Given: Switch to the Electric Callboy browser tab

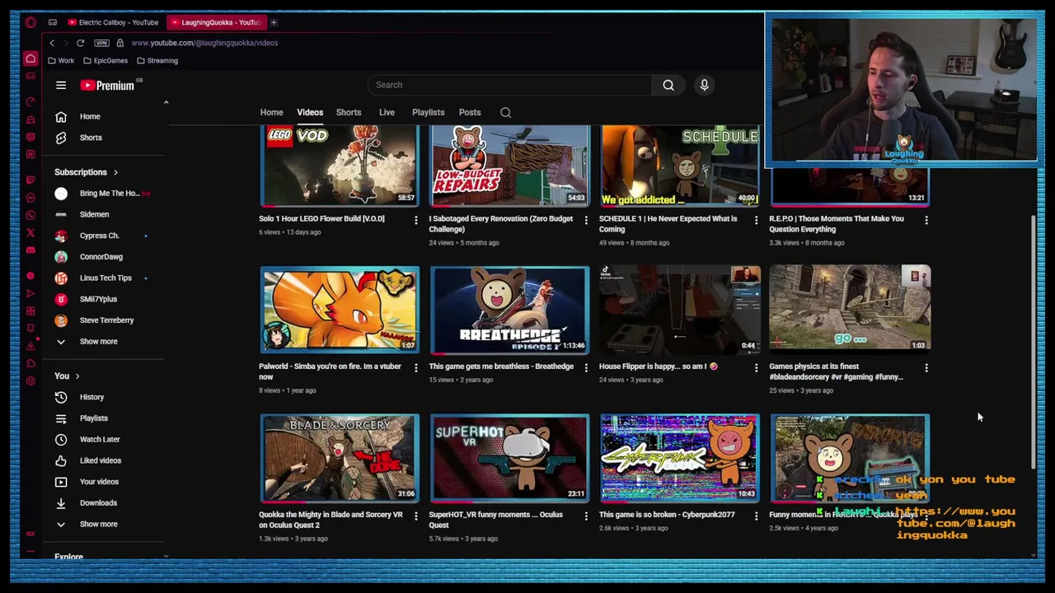Looking at the screenshot, I should [113, 22].
